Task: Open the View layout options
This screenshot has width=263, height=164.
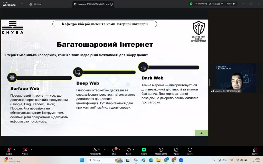Action: (231, 4)
